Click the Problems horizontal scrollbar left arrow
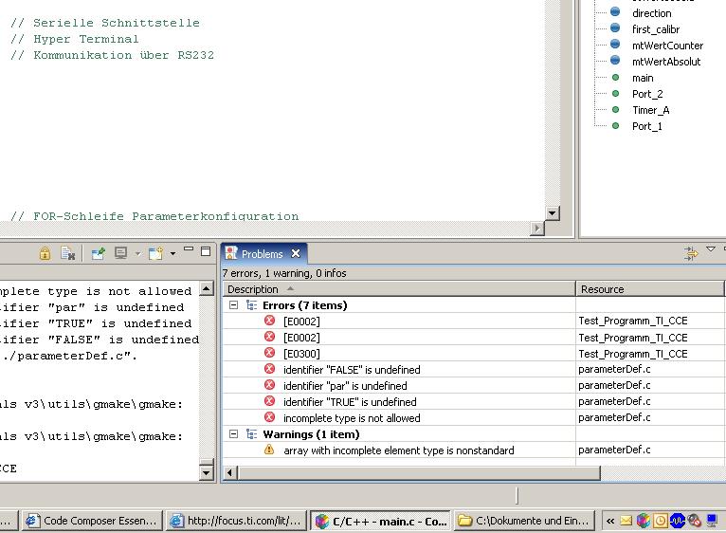This screenshot has height=533, width=726. coord(230,473)
